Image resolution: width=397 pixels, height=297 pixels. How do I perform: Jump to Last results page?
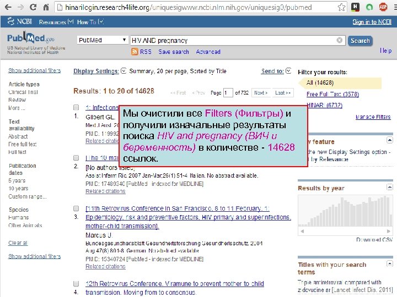coord(282,93)
